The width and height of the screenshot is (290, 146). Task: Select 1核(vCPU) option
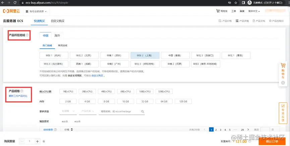[68, 91]
